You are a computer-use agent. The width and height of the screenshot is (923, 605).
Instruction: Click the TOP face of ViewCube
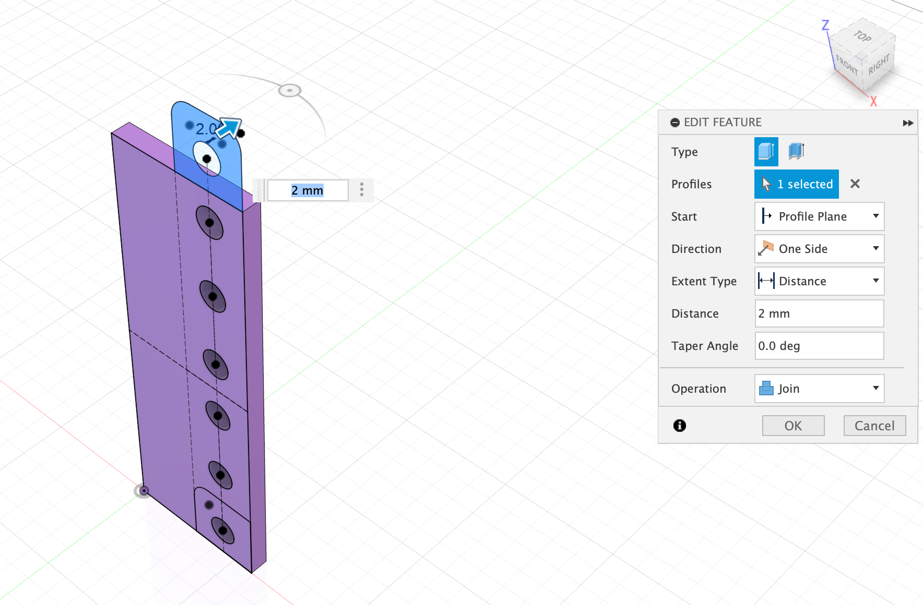click(862, 36)
